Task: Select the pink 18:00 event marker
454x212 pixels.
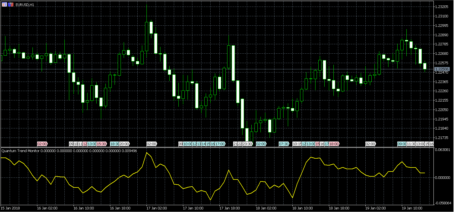Action: coord(334,144)
